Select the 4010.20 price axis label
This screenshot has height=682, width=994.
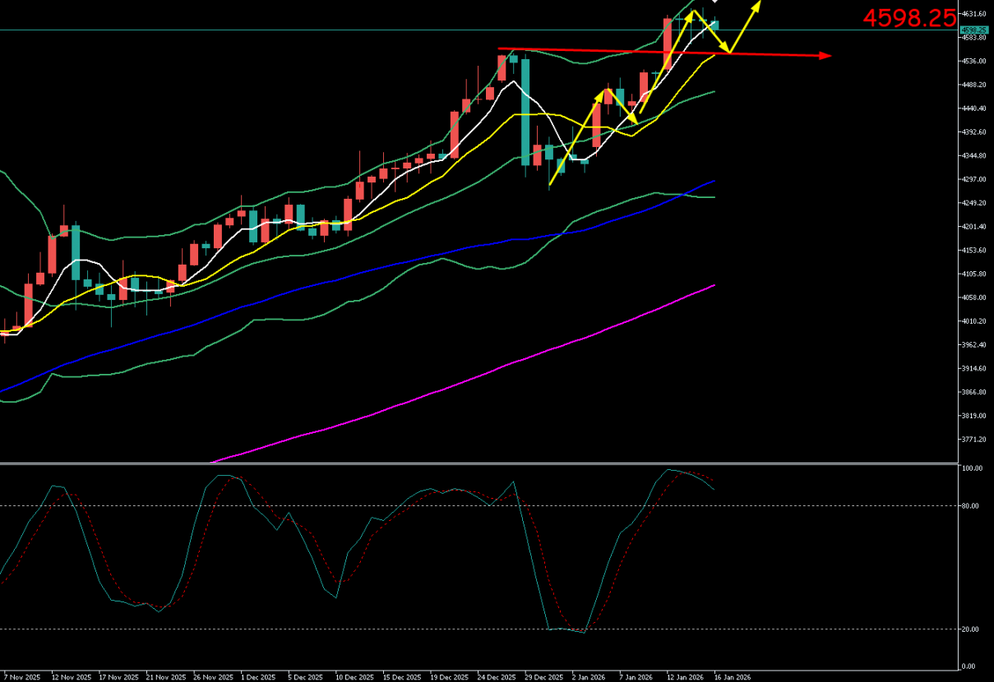point(976,321)
